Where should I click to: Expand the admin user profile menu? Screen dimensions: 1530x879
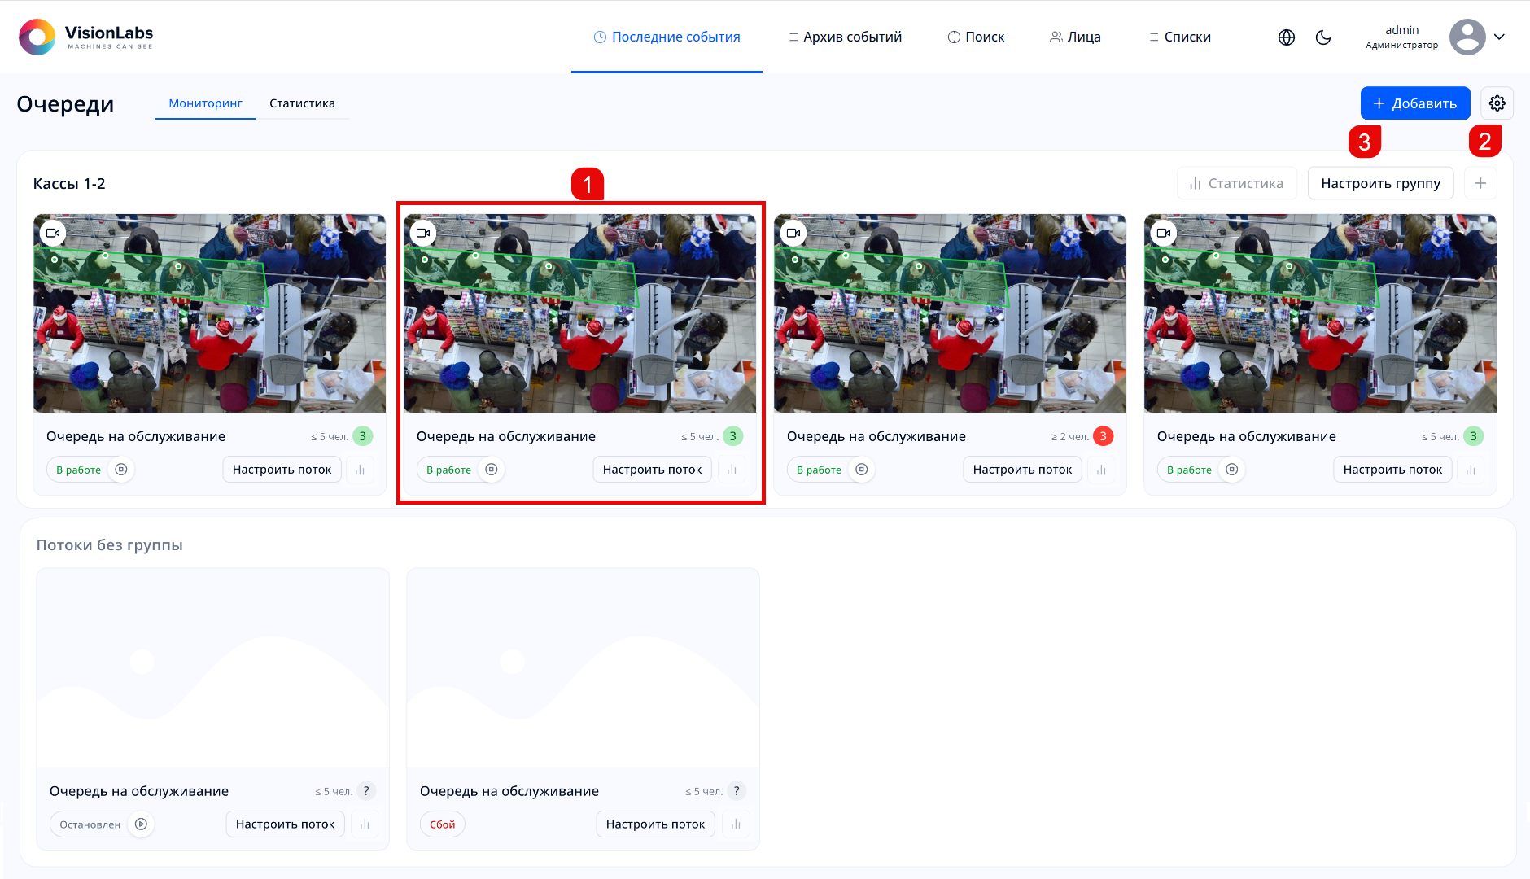[x=1499, y=37]
